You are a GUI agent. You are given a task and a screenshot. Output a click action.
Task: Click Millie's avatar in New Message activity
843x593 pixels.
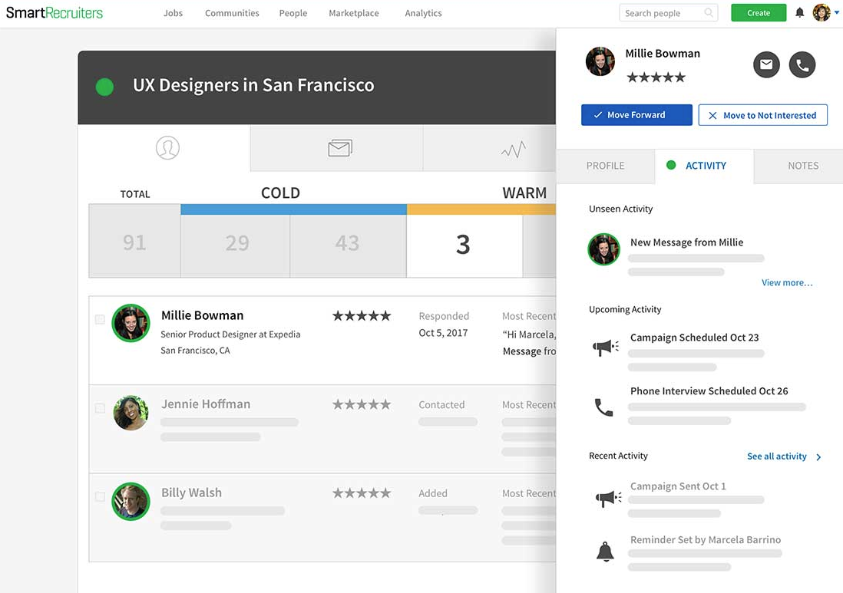pos(603,249)
